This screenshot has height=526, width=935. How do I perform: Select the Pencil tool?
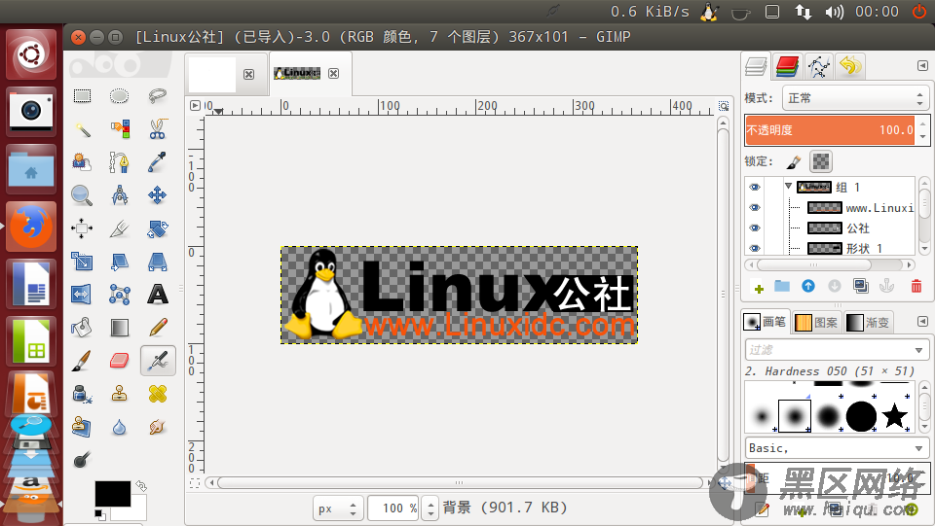158,328
